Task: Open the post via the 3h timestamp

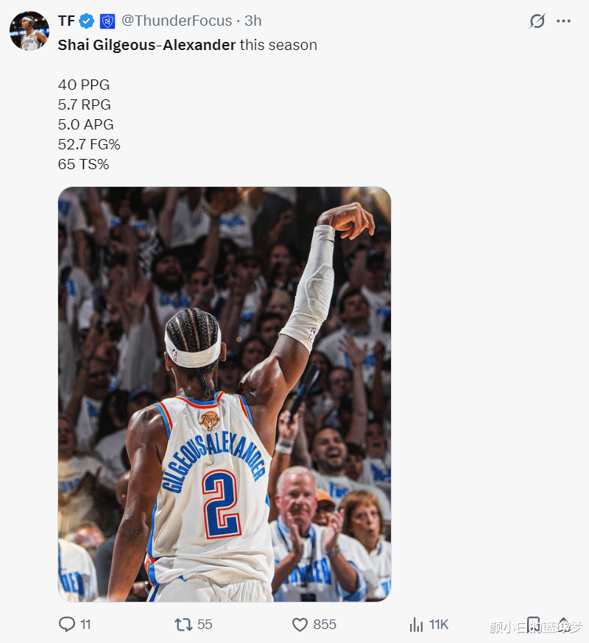Action: tap(253, 21)
